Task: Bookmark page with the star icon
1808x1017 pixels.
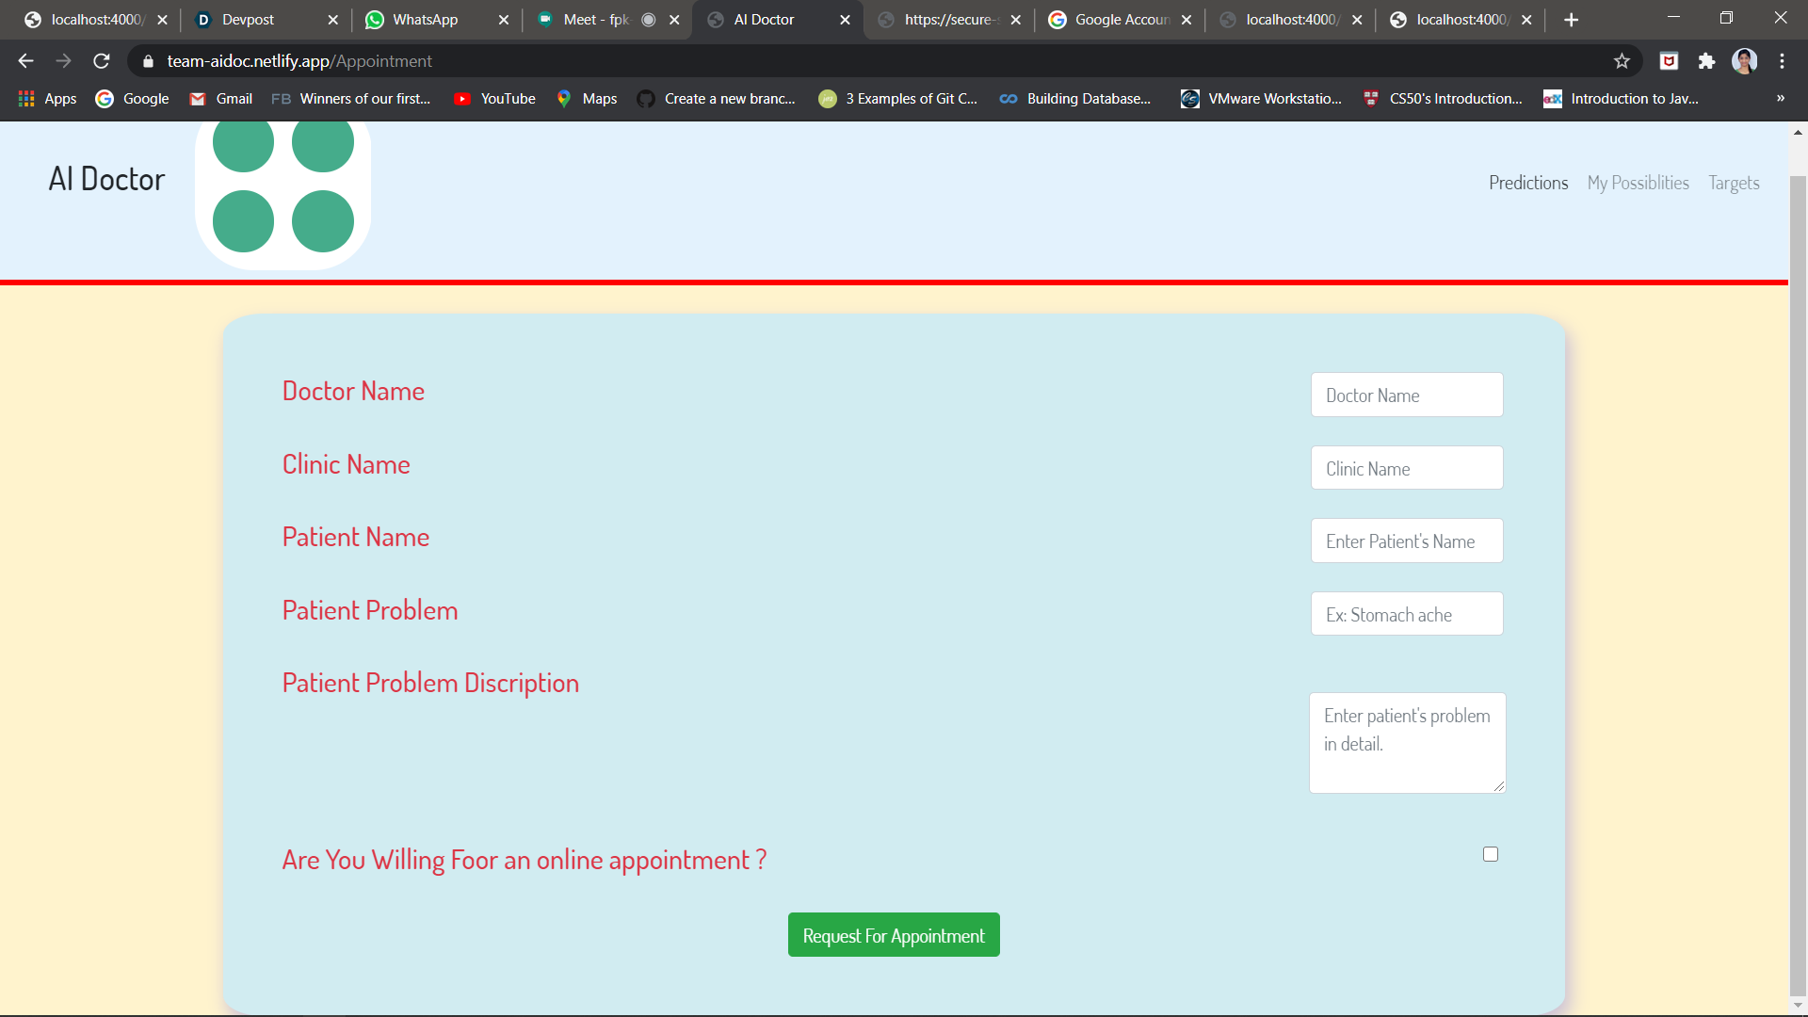Action: tap(1622, 61)
